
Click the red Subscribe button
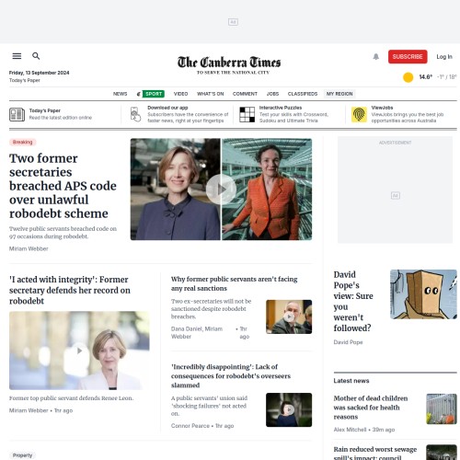pyautogui.click(x=408, y=57)
